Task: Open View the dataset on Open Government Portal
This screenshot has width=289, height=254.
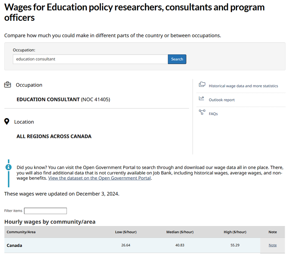Action: click(x=99, y=178)
